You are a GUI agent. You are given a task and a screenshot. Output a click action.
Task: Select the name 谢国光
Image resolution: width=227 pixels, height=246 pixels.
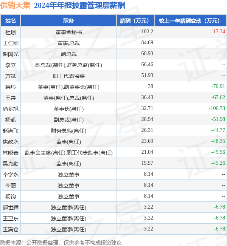coord(11,54)
